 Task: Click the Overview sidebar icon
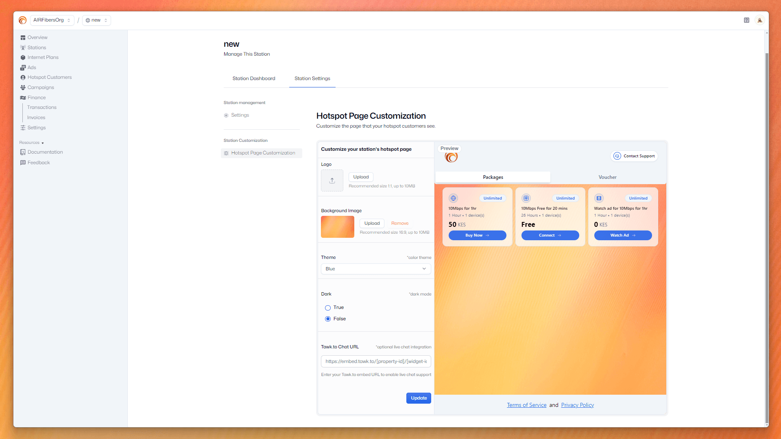tap(23, 37)
